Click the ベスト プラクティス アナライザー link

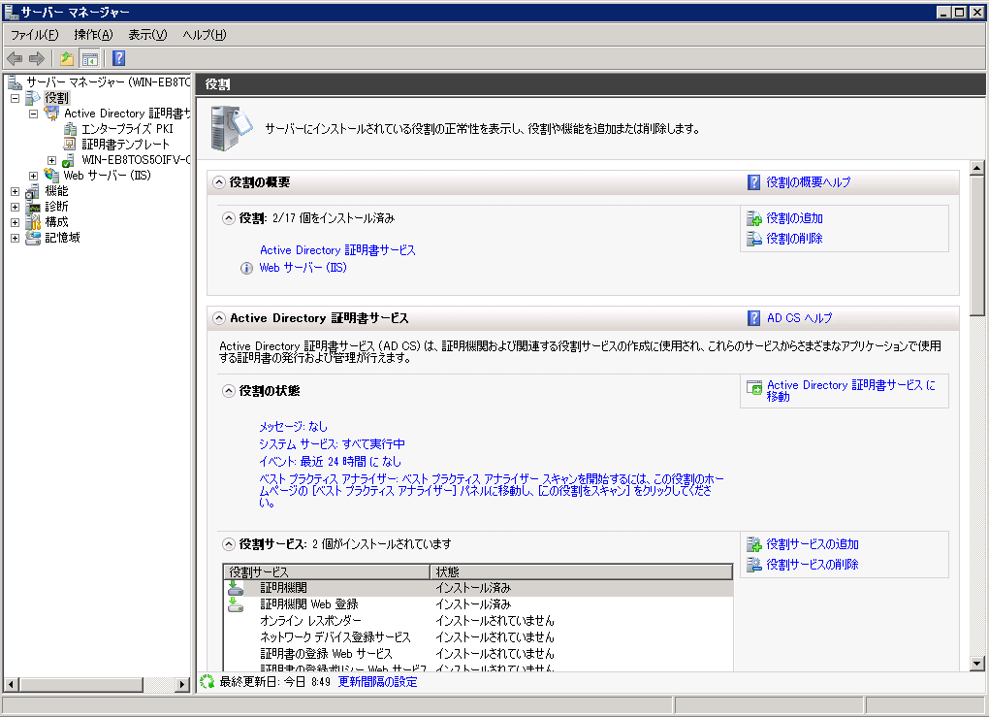[492, 491]
